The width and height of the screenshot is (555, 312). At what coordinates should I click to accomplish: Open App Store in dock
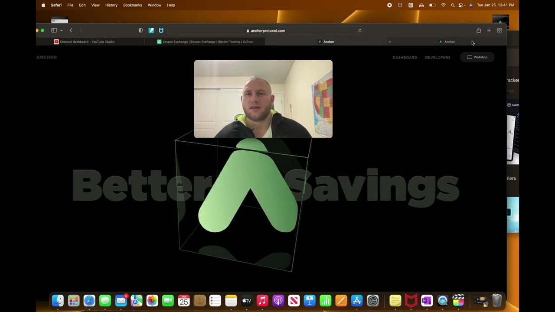click(357, 301)
